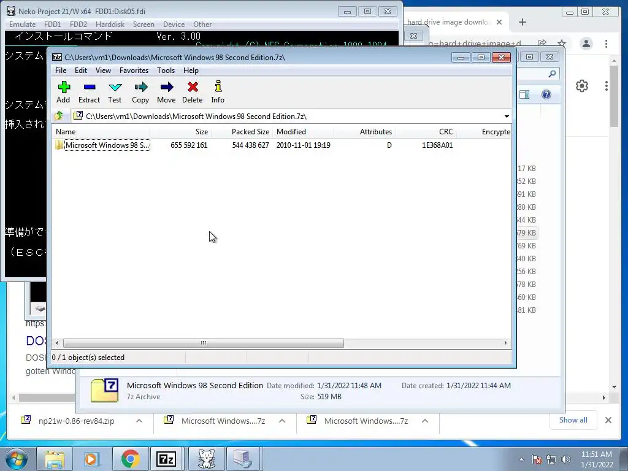Open a new Chrome tab
Viewport: 628px width, 471px height.
(523, 22)
